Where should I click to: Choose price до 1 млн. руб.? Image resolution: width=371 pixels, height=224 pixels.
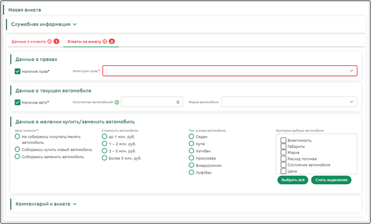tap(104, 136)
